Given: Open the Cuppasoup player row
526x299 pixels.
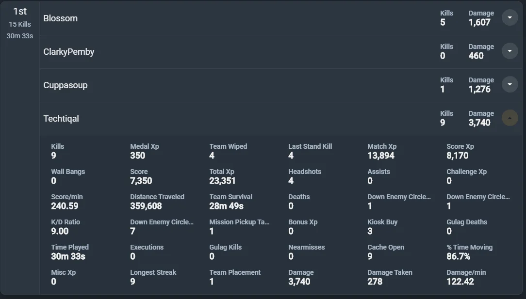Looking at the screenshot, I should point(281,85).
